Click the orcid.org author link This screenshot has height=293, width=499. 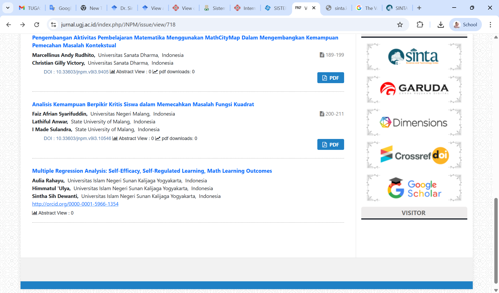(x=75, y=204)
